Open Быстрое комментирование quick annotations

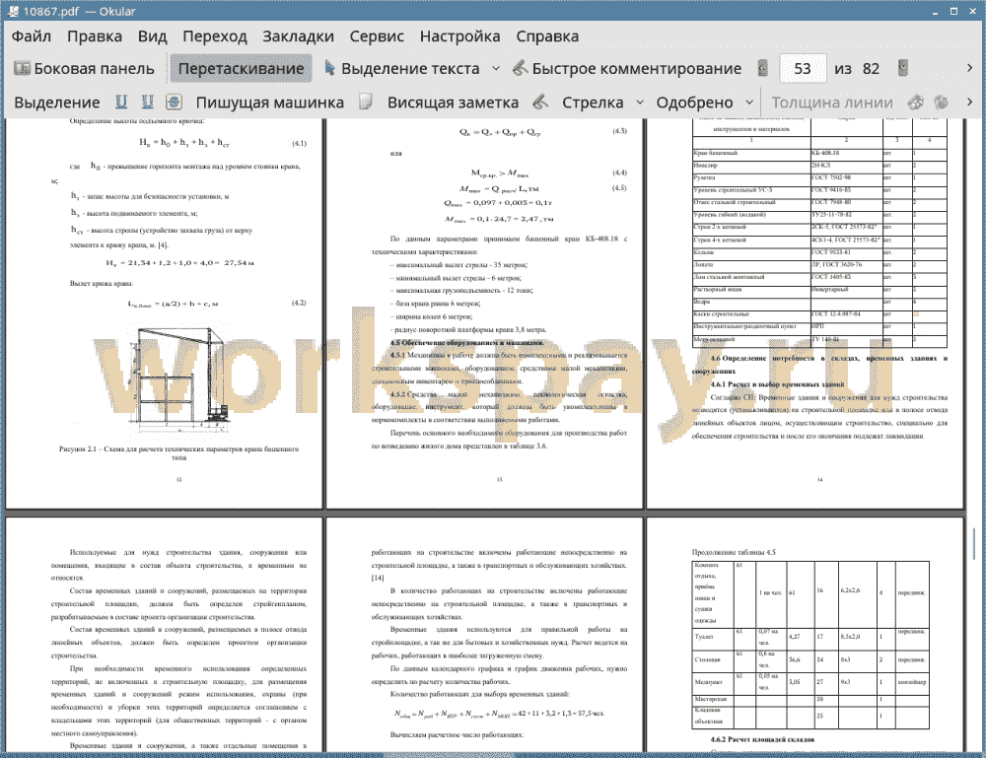[x=627, y=69]
